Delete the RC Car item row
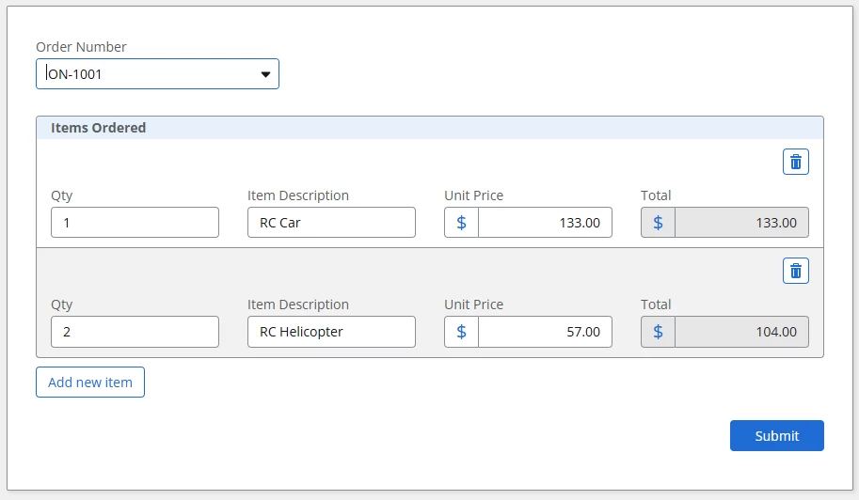Viewport: 859px width, 500px height. [796, 162]
